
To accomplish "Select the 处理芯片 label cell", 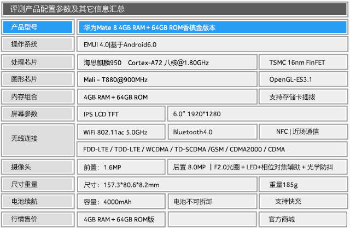I will [x=38, y=62].
